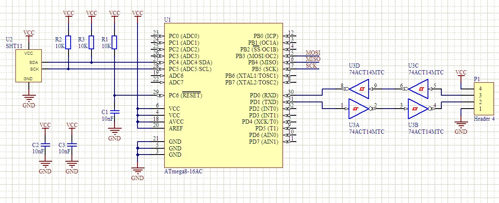499x203 pixels.
Task: Select the ATmega8-16AC part name text
Action: click(x=184, y=172)
